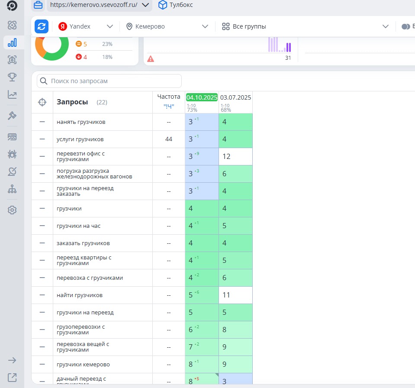Open the positions bar-chart sidebar icon
This screenshot has height=388, width=415.
click(x=12, y=42)
